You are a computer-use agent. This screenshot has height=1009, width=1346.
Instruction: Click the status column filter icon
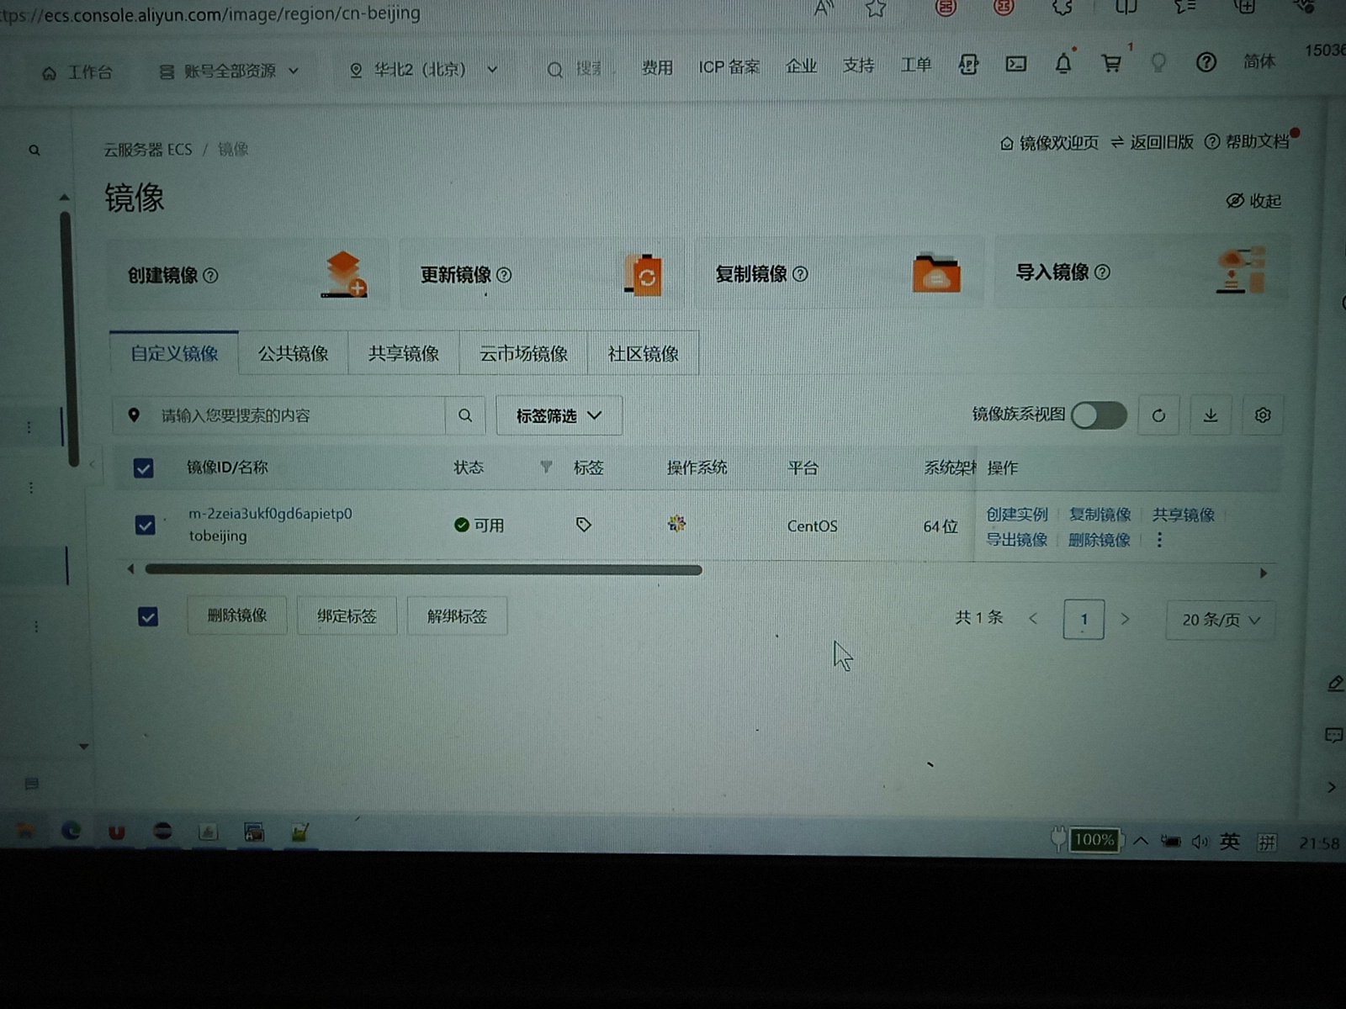tap(546, 467)
